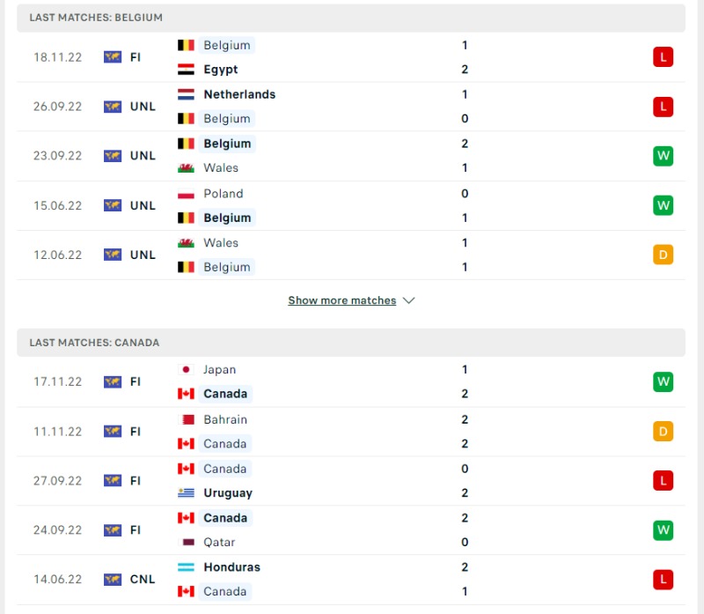Click the Honduras flag icon
This screenshot has width=704, height=614.
pyautogui.click(x=186, y=567)
